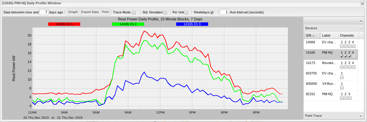Screen dimensions: 367x122
Task: Click the green 14165 Ch 2 legend swatch
Action: tap(128, 24)
